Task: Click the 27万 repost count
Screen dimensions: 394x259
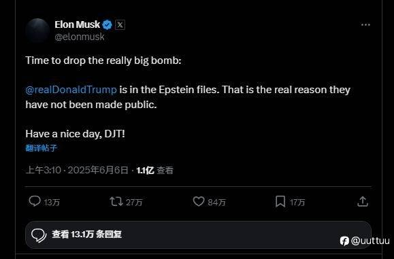Action: click(134, 203)
